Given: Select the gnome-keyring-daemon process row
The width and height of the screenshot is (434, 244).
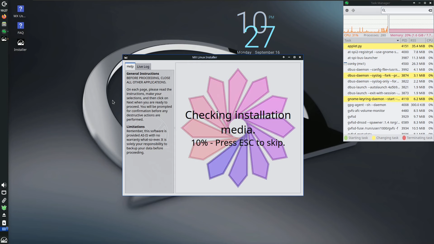Looking at the screenshot, I should [389, 99].
